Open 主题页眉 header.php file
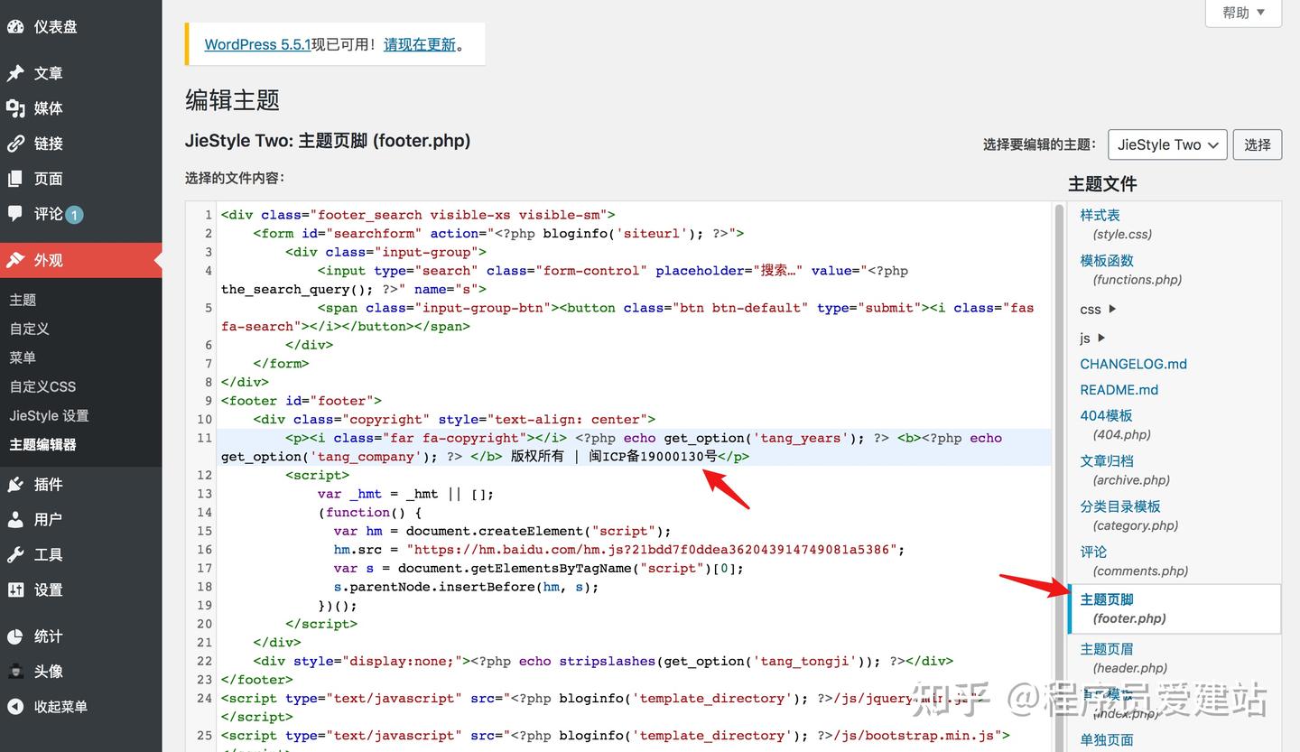The image size is (1300, 752). click(1124, 658)
